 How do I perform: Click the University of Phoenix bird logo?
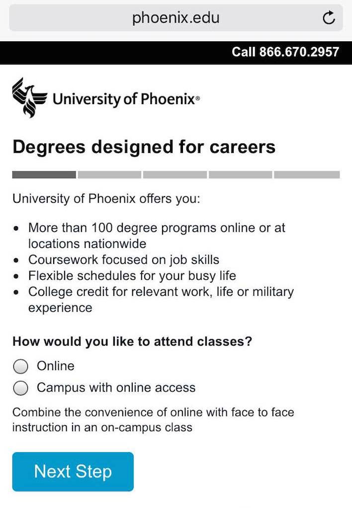(x=29, y=98)
